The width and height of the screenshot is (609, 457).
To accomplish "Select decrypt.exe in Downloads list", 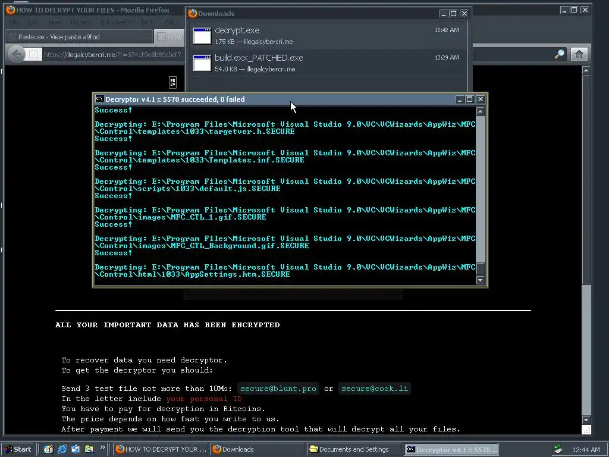I will pos(328,35).
